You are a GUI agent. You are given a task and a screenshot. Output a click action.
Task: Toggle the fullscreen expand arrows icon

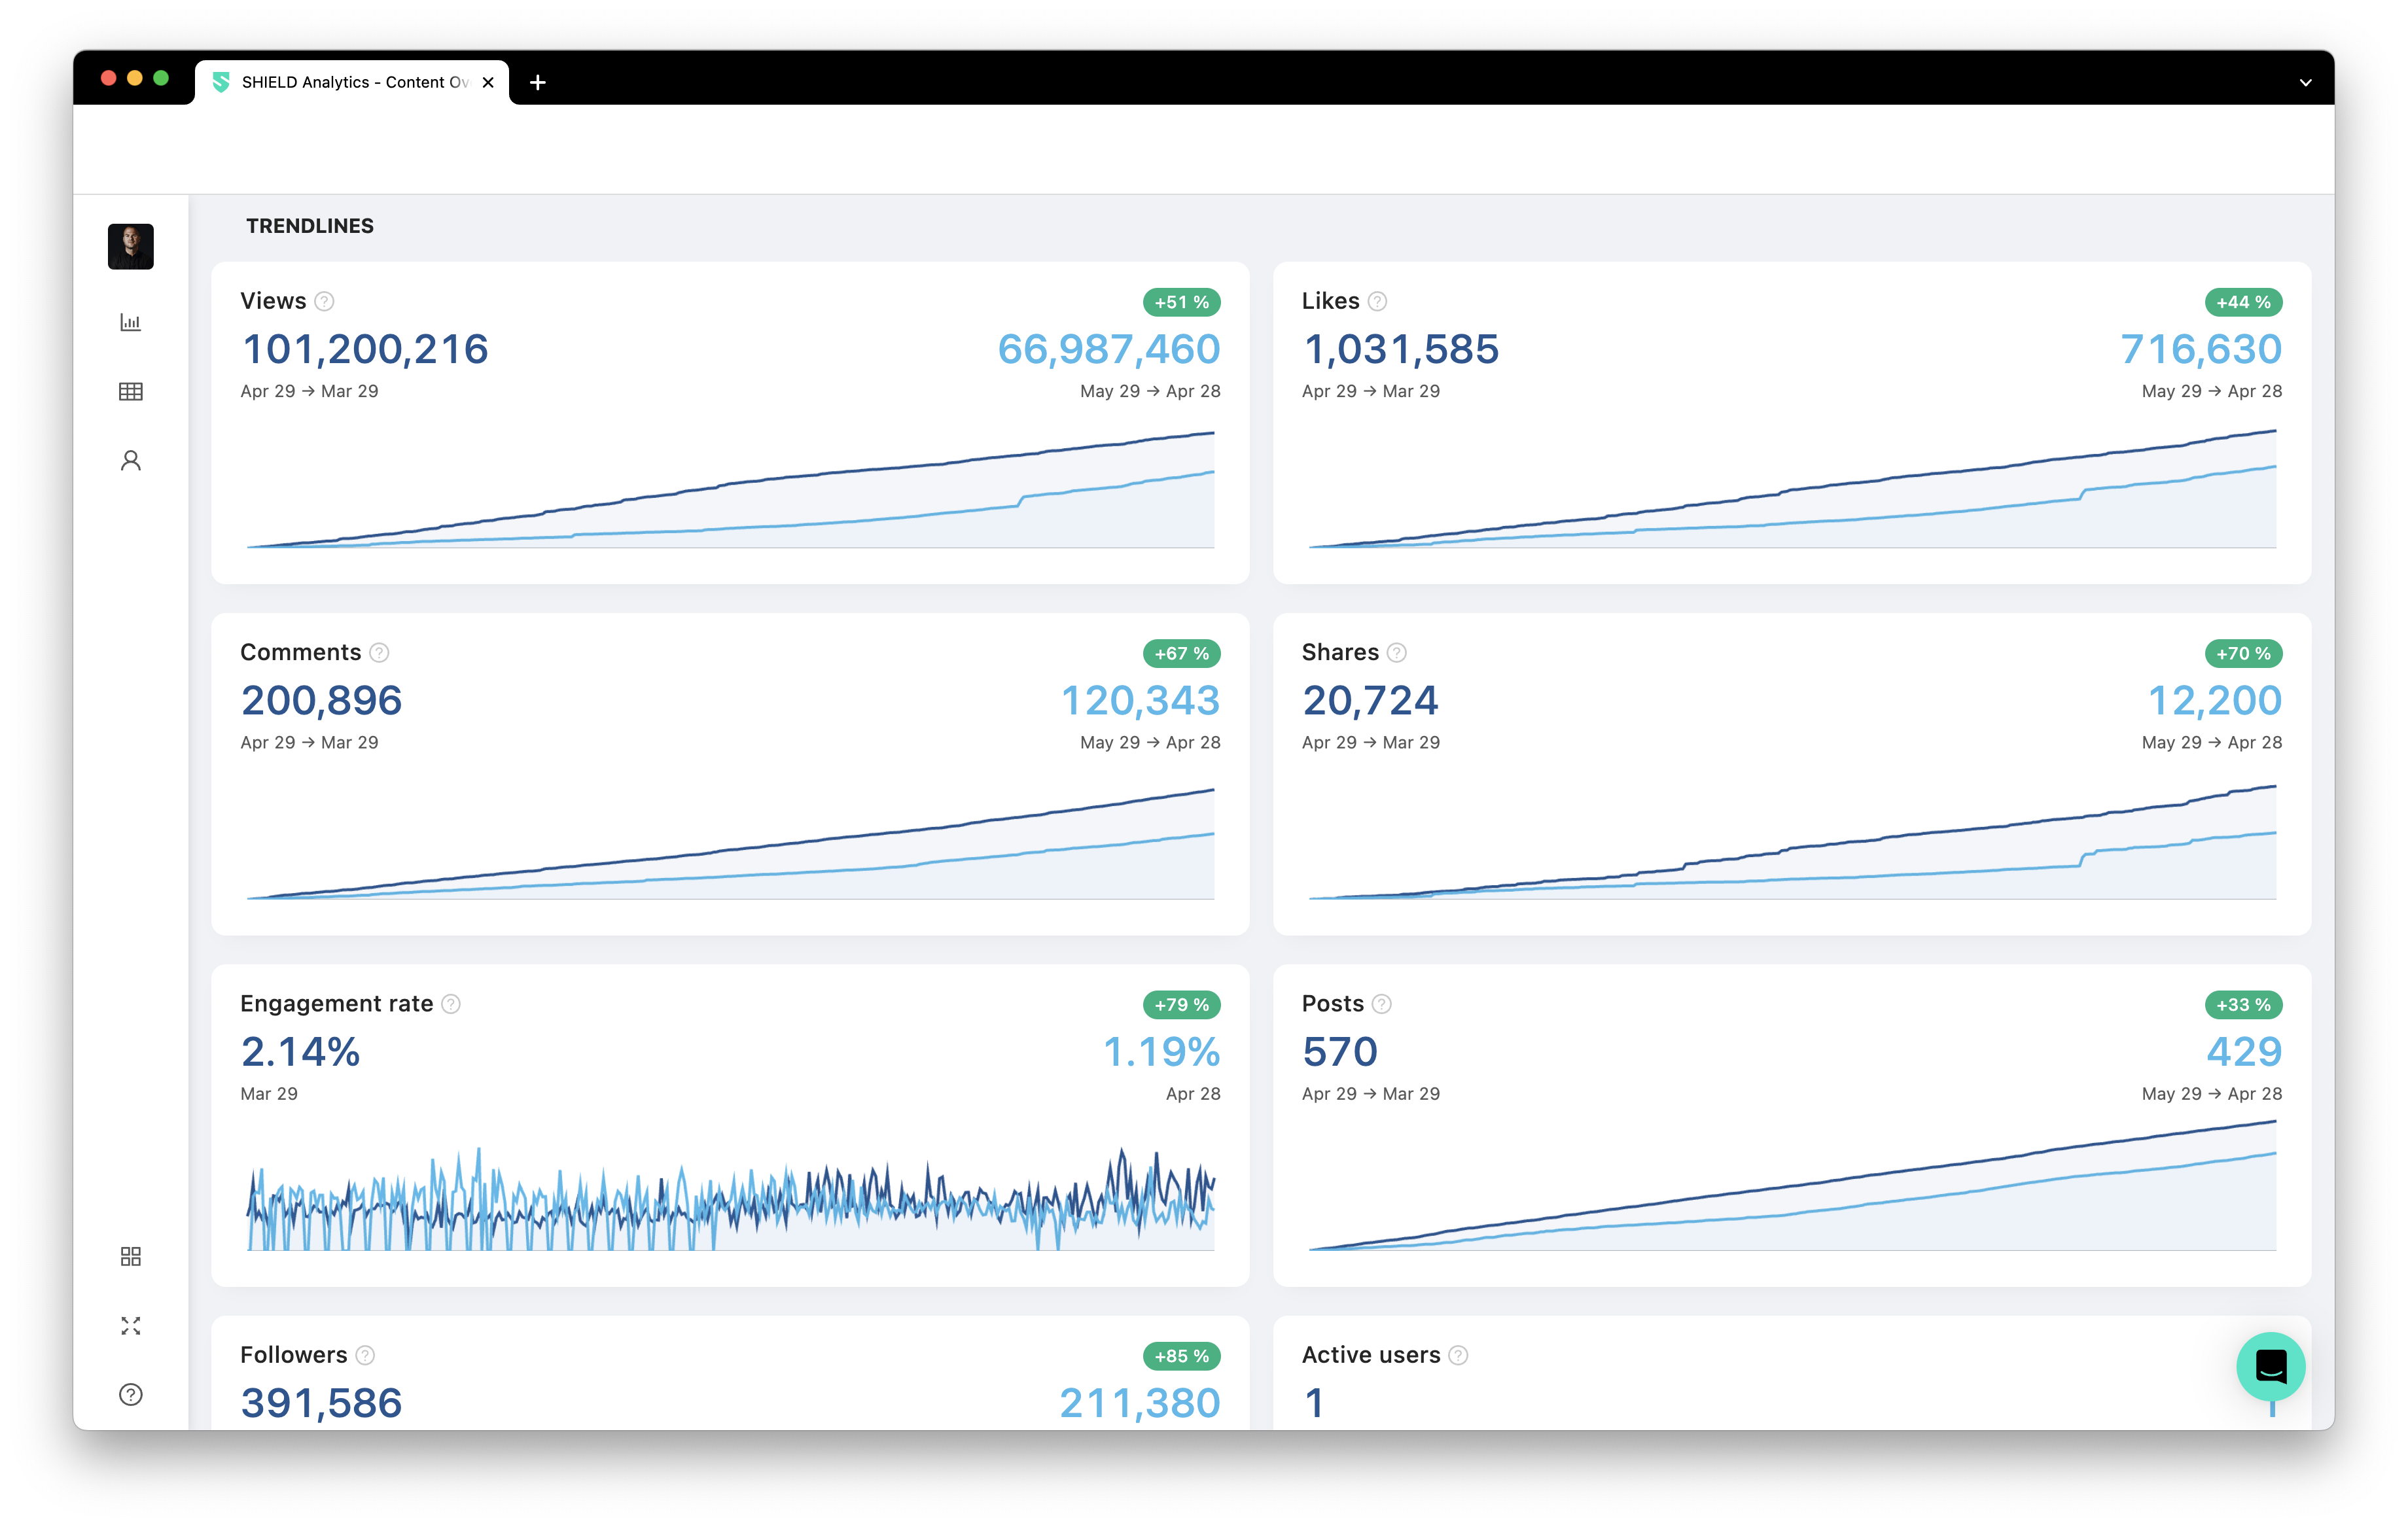130,1325
